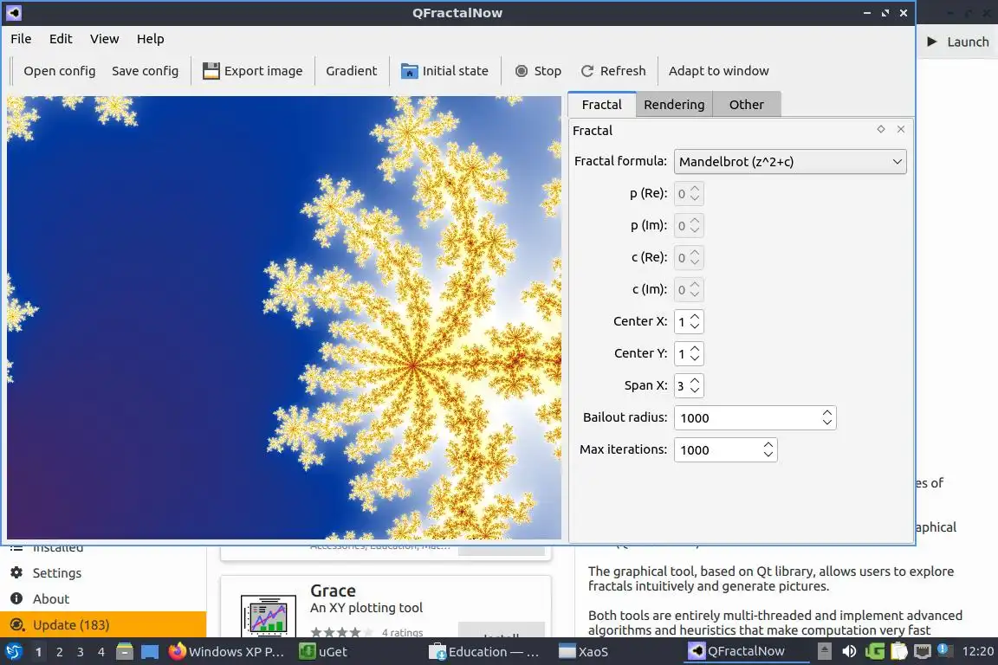998x665 pixels.
Task: Click the Center X spin box arrows
Action: 695,321
